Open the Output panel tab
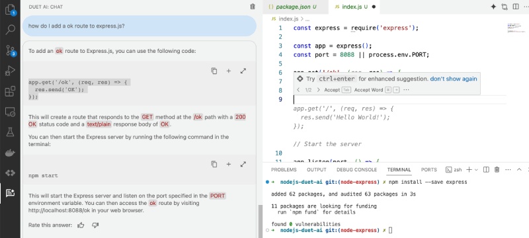529x238 pixels. coord(317,169)
